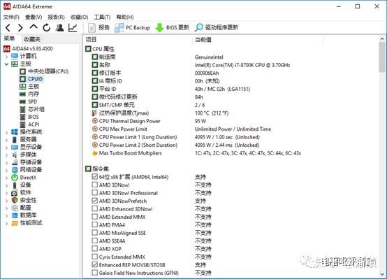Expand the 存储设备 tree node

6,163
